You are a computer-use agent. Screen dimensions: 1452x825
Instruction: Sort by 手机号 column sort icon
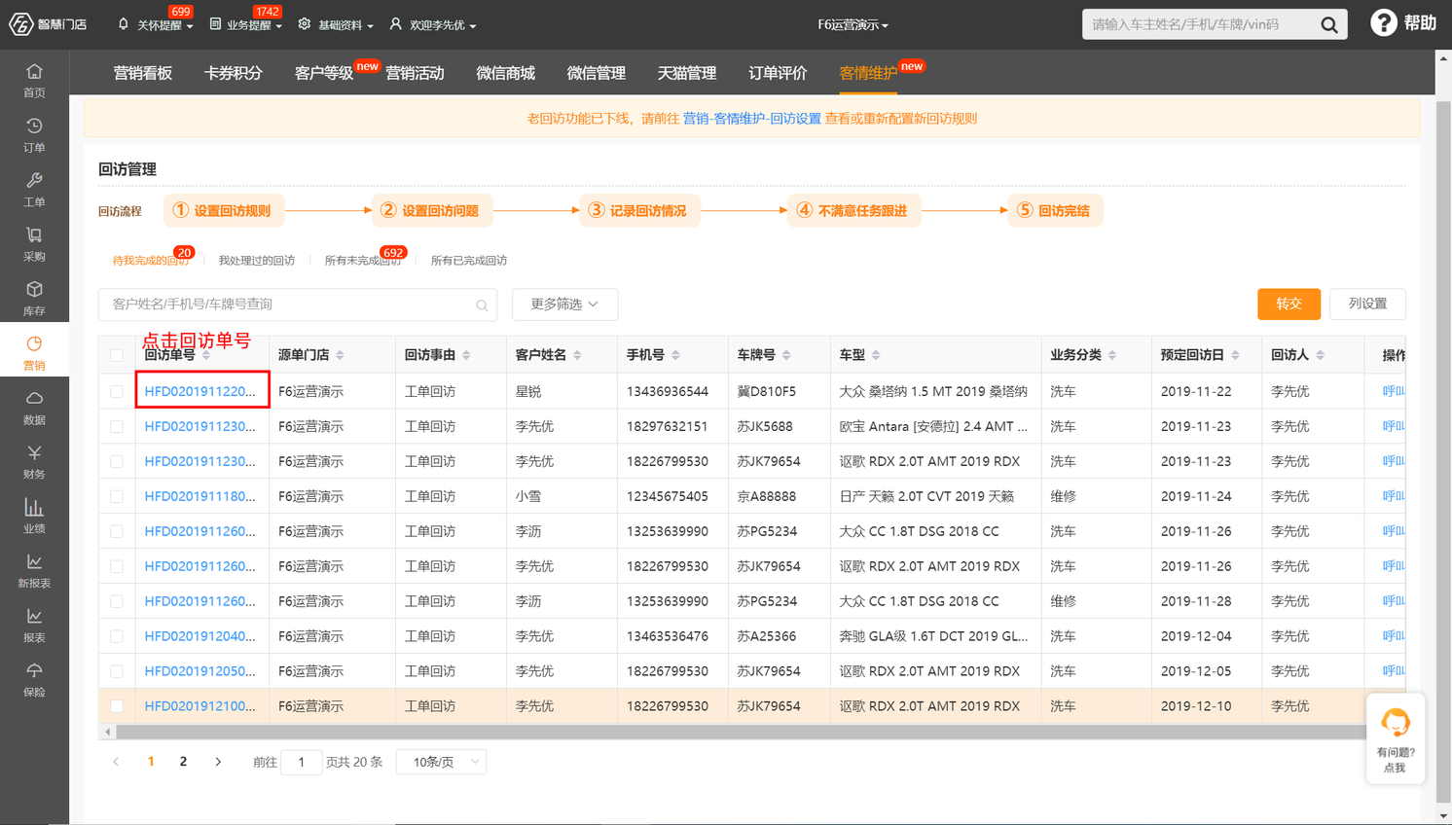[675, 355]
